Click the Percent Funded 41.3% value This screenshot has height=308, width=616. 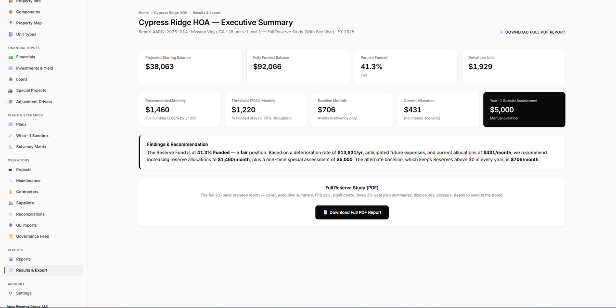pos(372,66)
